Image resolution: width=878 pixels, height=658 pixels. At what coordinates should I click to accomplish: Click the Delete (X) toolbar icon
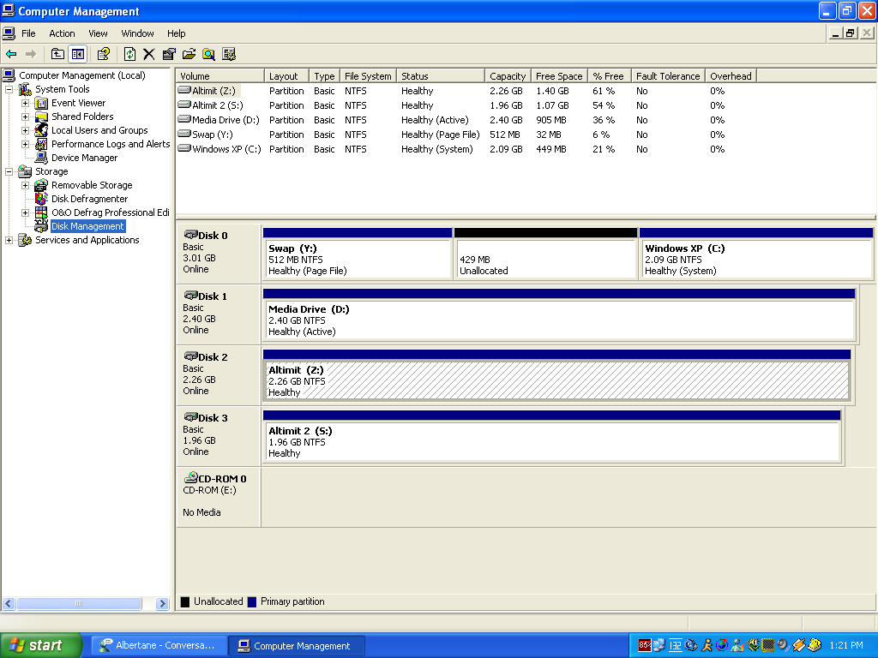pyautogui.click(x=148, y=54)
